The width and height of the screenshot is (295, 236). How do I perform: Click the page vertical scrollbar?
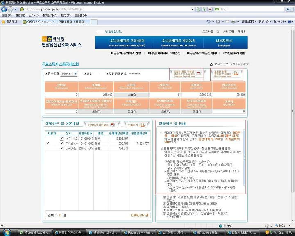click(x=293, y=111)
